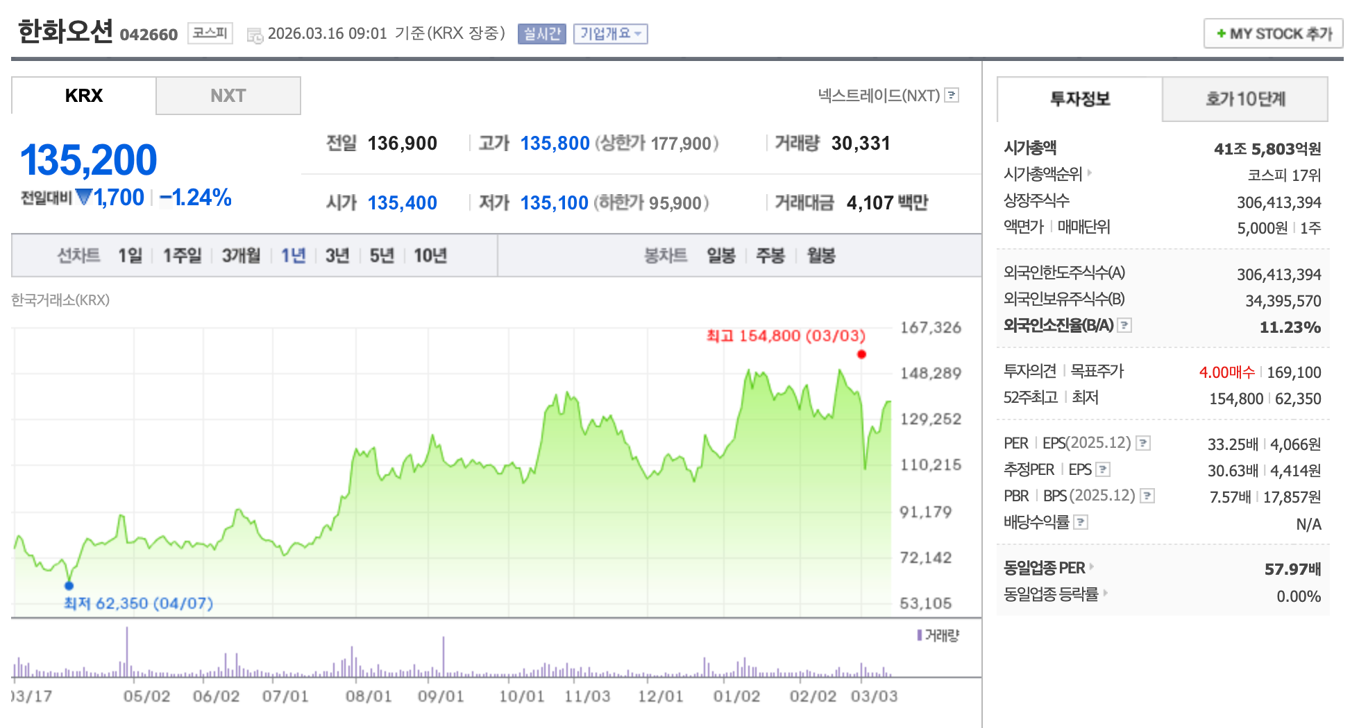Click the 1-year price chart area

[452, 471]
